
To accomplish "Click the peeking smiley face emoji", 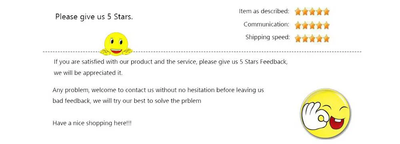I will [116, 44].
